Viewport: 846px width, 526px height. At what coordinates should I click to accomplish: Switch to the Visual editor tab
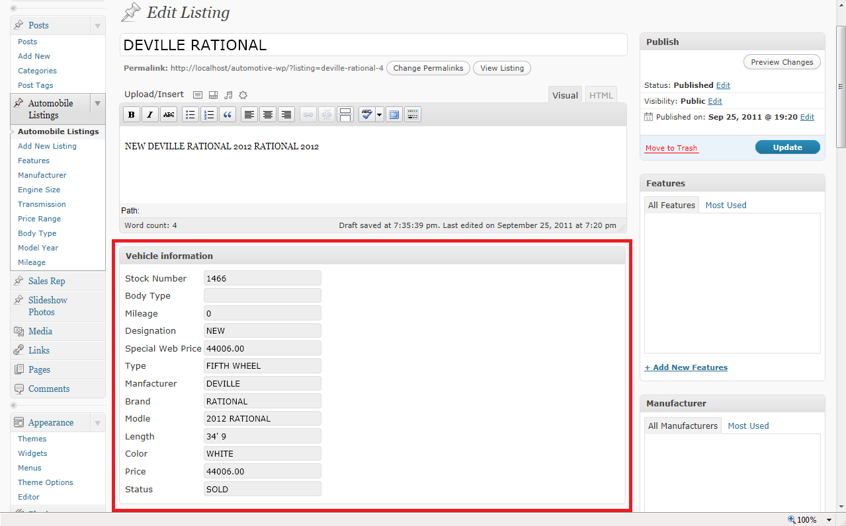(565, 95)
